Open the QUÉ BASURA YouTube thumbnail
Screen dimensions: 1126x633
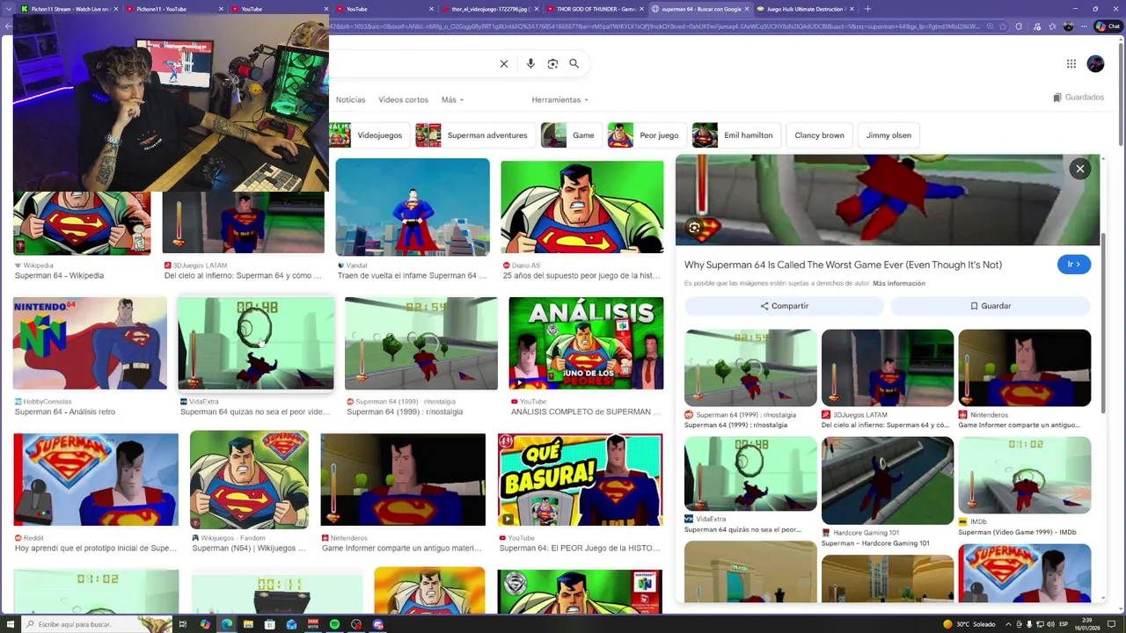[580, 479]
